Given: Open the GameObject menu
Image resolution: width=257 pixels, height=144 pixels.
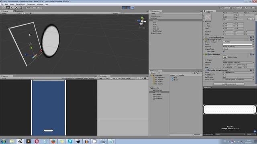Looking at the screenshot, I should click(20, 4).
